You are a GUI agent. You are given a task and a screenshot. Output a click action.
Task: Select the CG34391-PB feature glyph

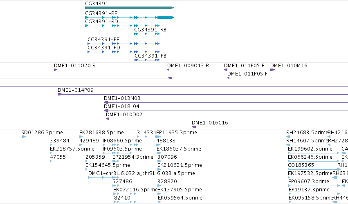(x=147, y=60)
